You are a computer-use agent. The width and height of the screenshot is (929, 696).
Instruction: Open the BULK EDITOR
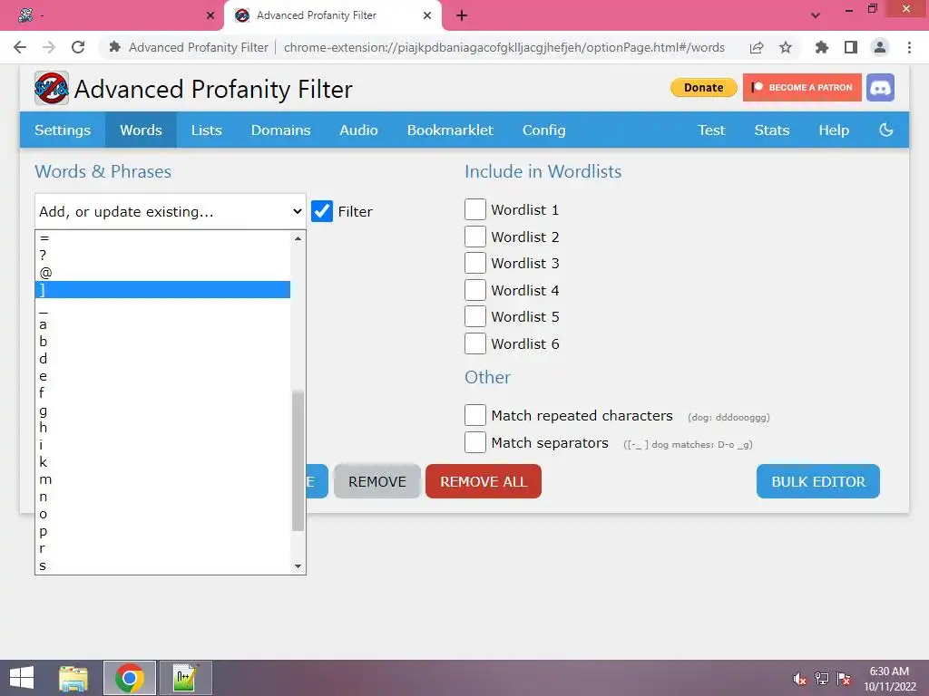[x=817, y=481]
